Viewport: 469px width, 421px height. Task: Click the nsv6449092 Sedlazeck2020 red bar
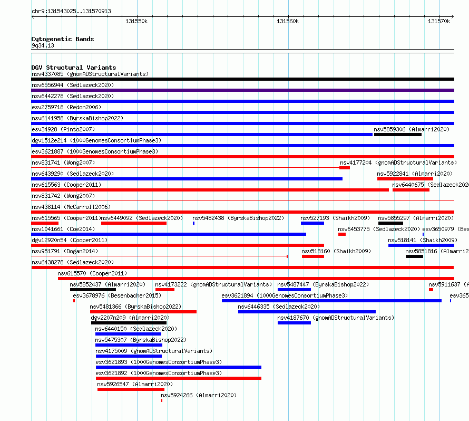coord(134,223)
